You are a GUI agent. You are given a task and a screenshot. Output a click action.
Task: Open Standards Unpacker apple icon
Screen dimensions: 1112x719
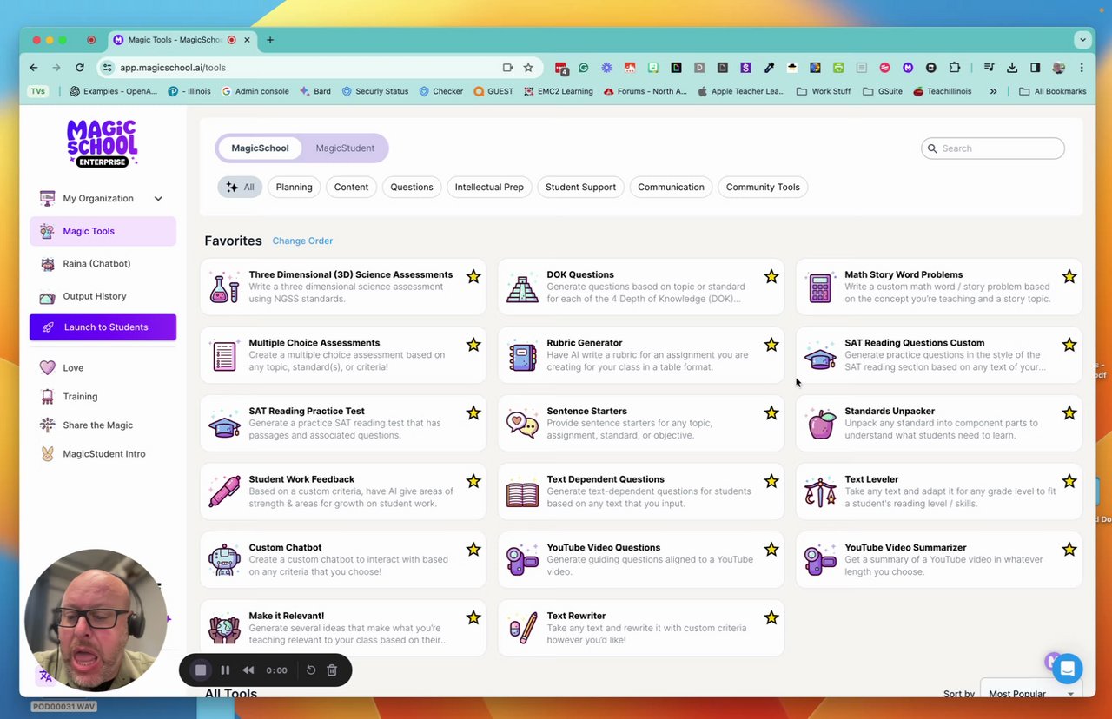pyautogui.click(x=820, y=424)
